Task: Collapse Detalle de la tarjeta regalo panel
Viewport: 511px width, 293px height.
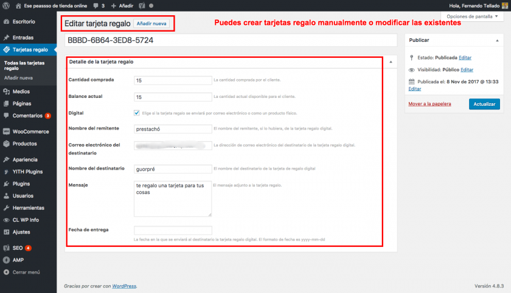Action: click(389, 62)
